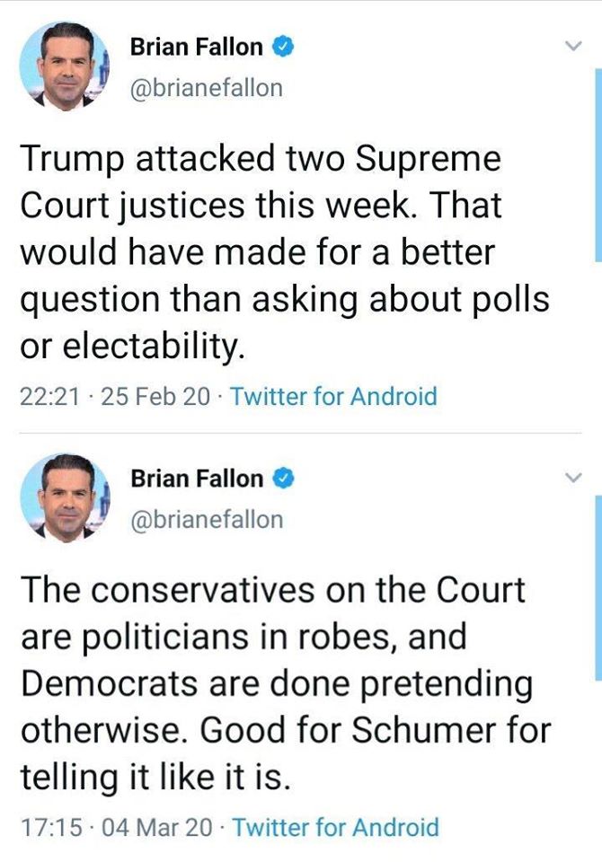The width and height of the screenshot is (602, 862).
Task: Click the profile avatar on the 25 Feb tweet
Action: click(x=64, y=67)
